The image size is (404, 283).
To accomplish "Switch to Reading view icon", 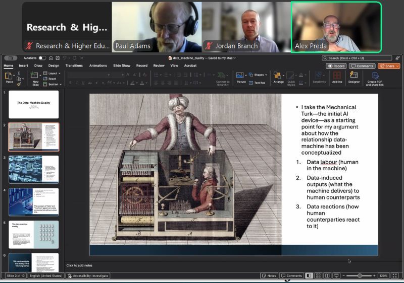I will pyautogui.click(x=327, y=276).
